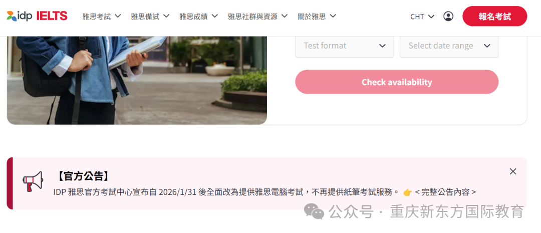This screenshot has width=541, height=233.
Task: Click the megaphone announcement icon
Action: (33, 181)
